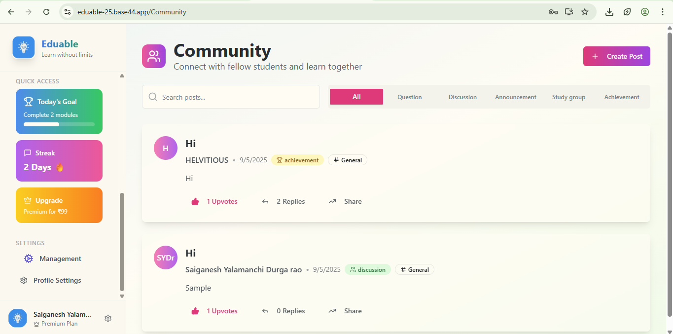This screenshot has width=673, height=334.
Task: Open Profile Settings in sidebar
Action: point(57,280)
